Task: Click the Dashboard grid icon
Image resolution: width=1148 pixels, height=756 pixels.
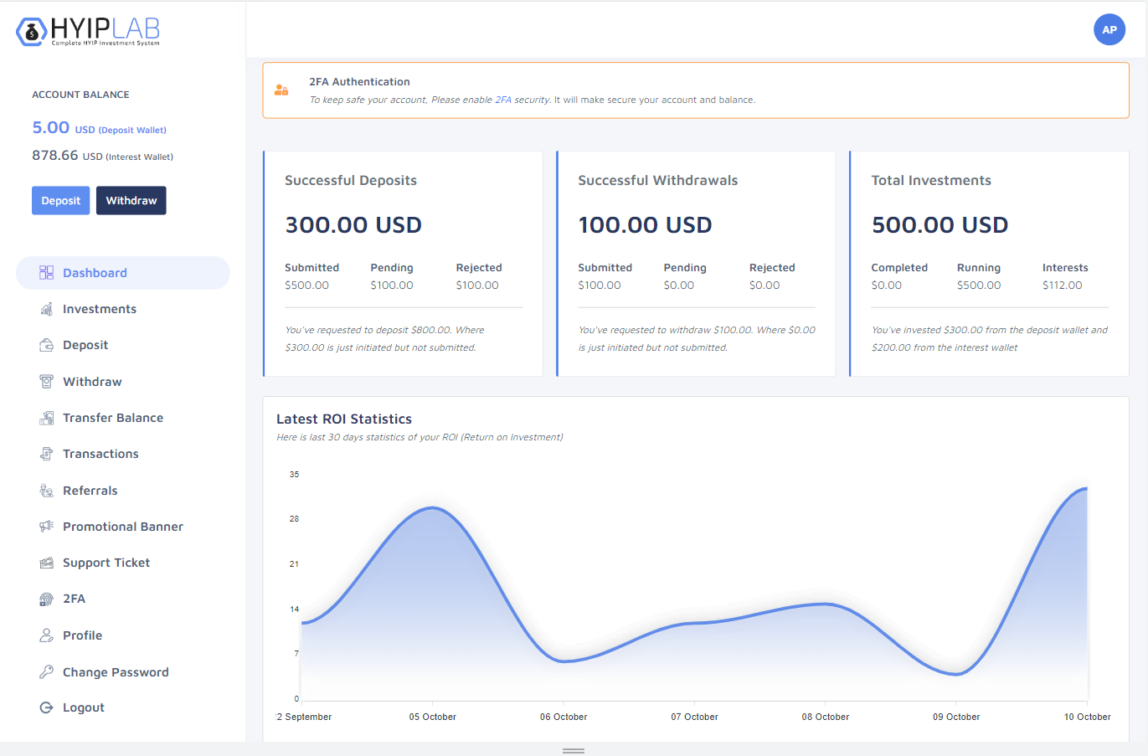Action: pyautogui.click(x=46, y=273)
